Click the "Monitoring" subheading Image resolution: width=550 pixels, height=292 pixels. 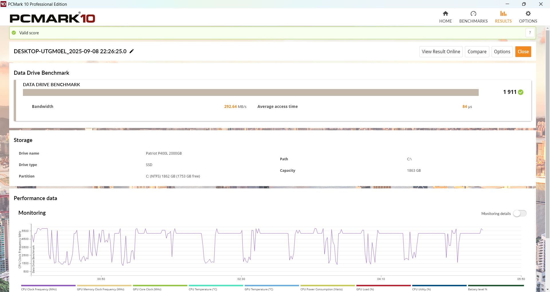[32, 213]
